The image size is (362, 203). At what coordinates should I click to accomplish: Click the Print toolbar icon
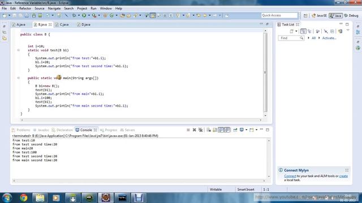coord(27,15)
